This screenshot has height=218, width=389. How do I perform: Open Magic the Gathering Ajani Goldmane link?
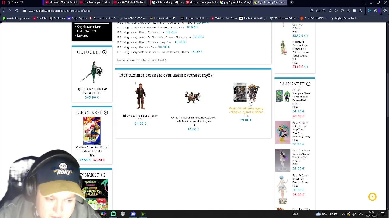[x=246, y=110]
